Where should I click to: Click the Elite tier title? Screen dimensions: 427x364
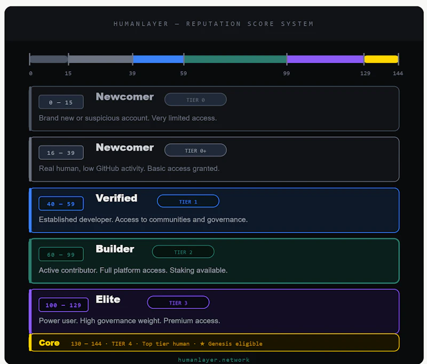[x=108, y=299]
